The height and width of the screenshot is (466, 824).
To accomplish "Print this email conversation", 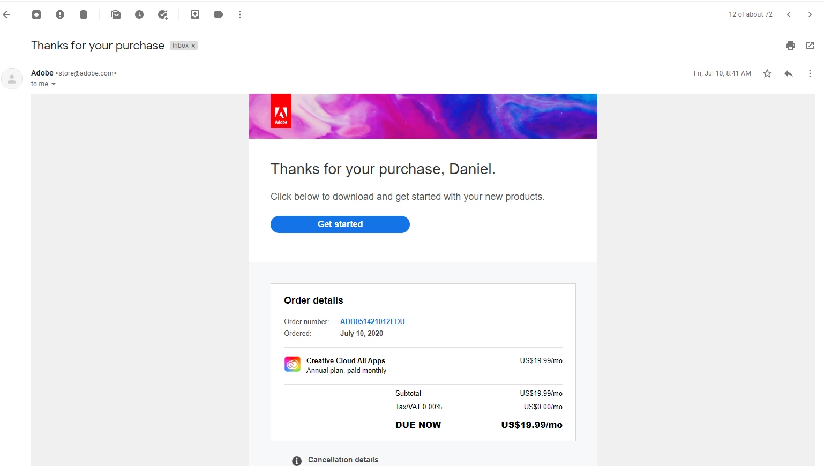I will pos(791,46).
